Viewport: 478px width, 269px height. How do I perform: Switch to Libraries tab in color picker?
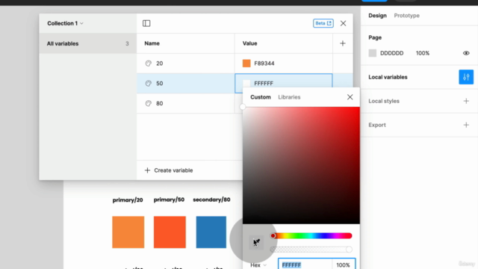point(289,97)
